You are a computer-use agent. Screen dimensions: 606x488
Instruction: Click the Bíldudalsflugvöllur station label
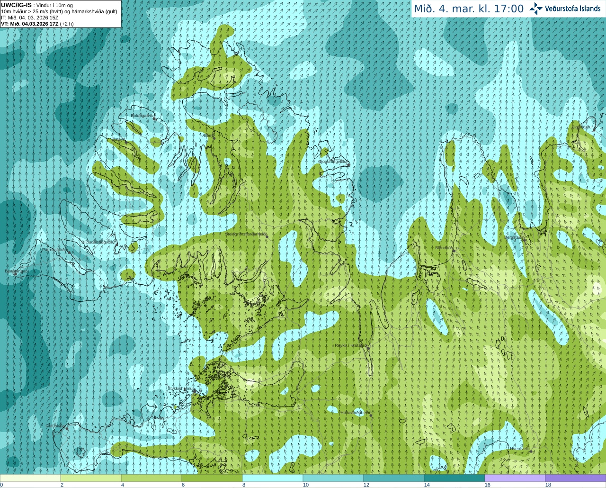98,242
